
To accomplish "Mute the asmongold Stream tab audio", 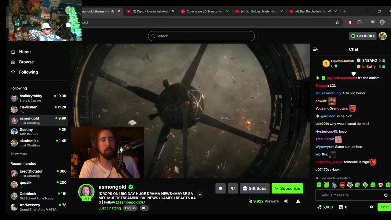I will [x=113, y=11].
